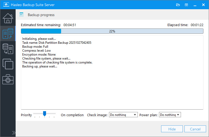Open the Tools toolbox icon
Screen dimensions: 209x137
click(x=8, y=79)
